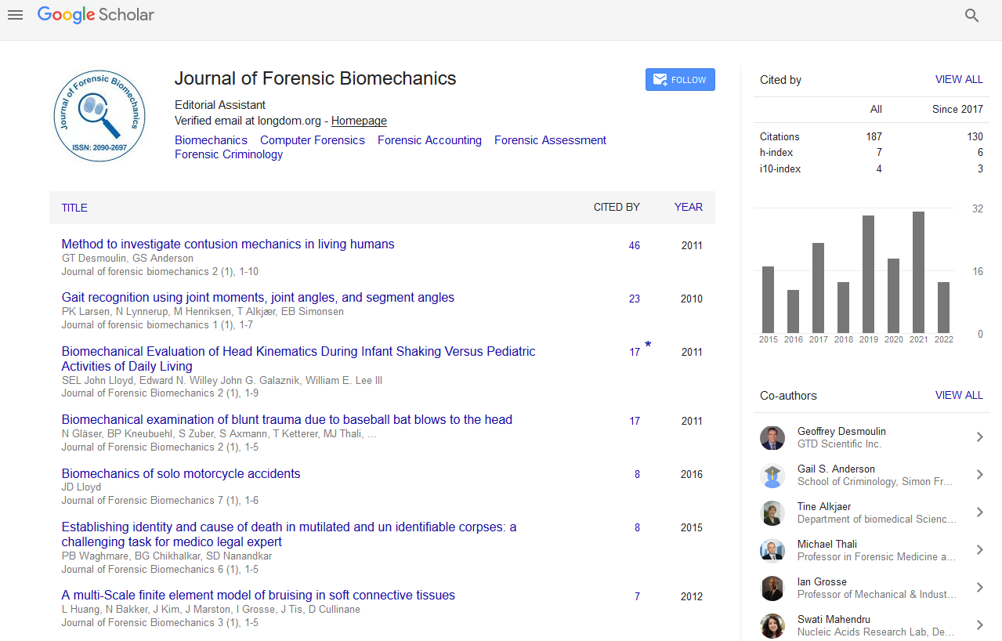
Task: Click the 23 citations count
Action: coord(635,299)
